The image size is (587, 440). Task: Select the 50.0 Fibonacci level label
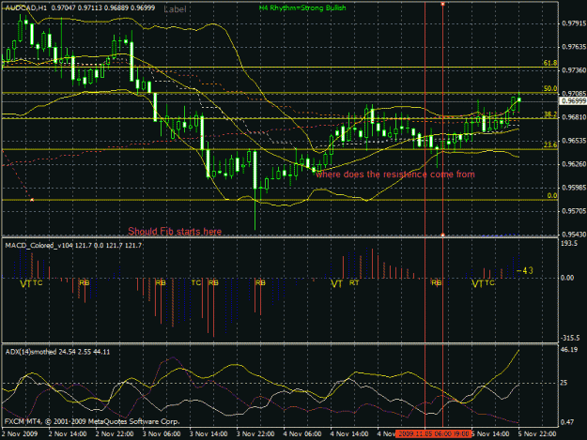(550, 88)
